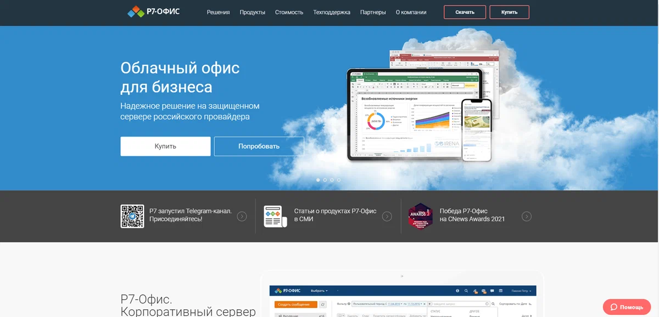
Task: Click the Скачать button in header
Action: pos(465,12)
